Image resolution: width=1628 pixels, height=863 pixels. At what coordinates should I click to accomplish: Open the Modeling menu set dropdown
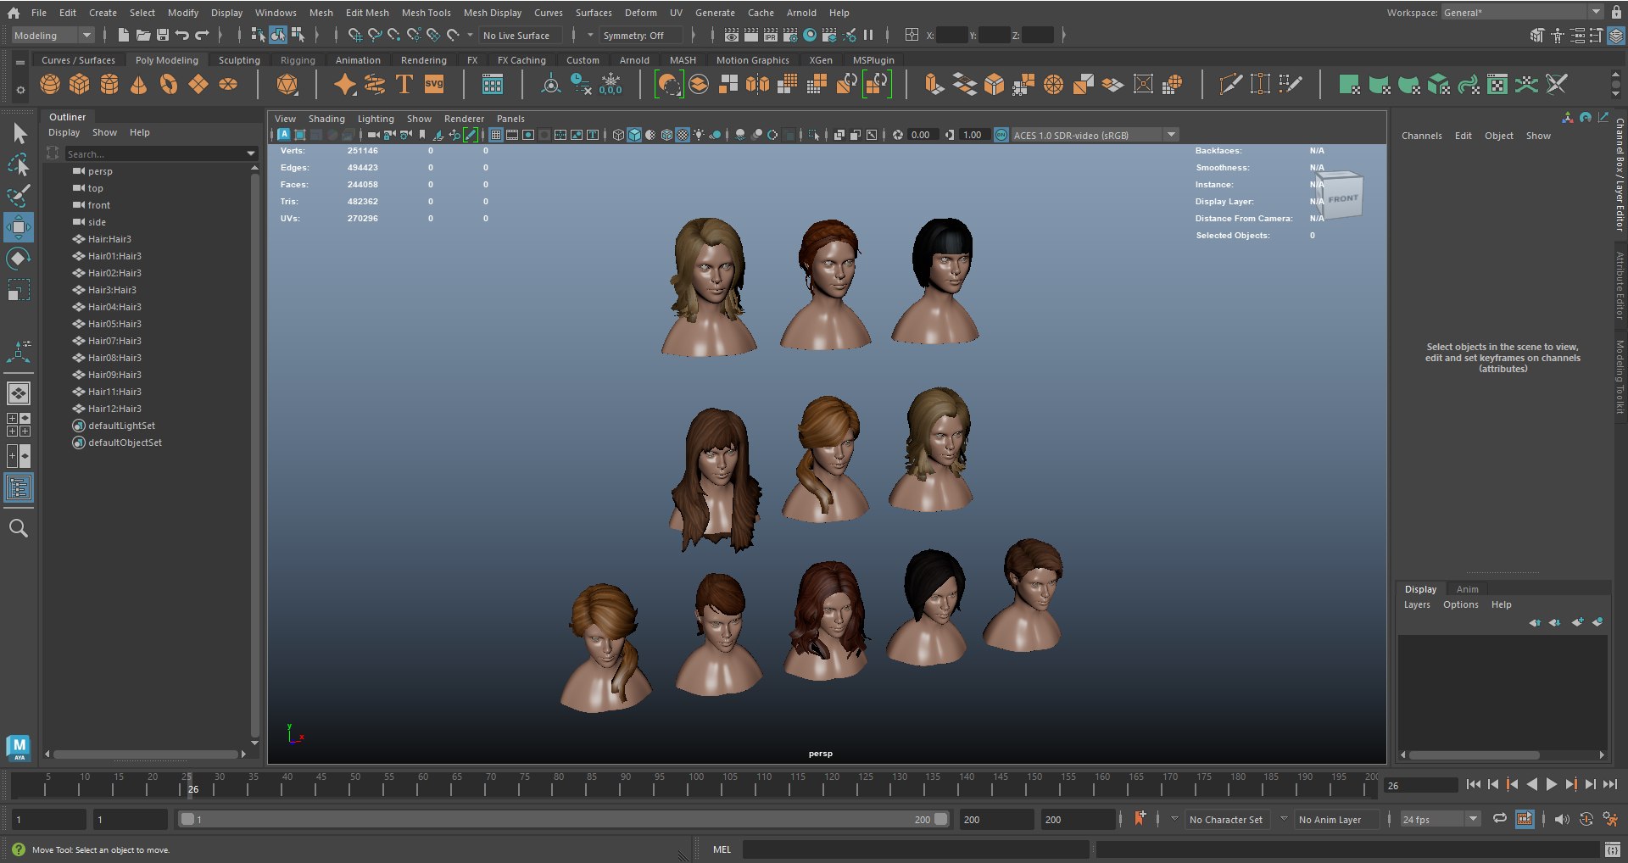tap(53, 35)
